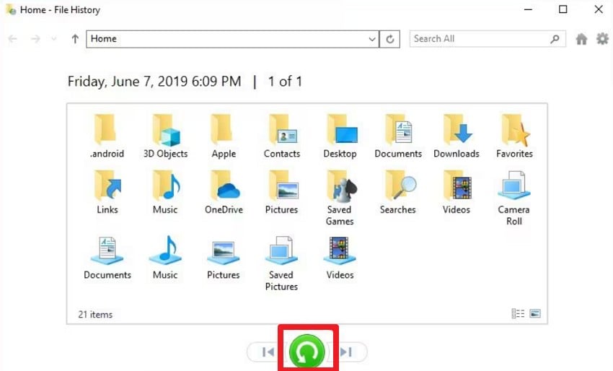The width and height of the screenshot is (613, 371).
Task: Open the OneDrive folder
Action: point(224,192)
